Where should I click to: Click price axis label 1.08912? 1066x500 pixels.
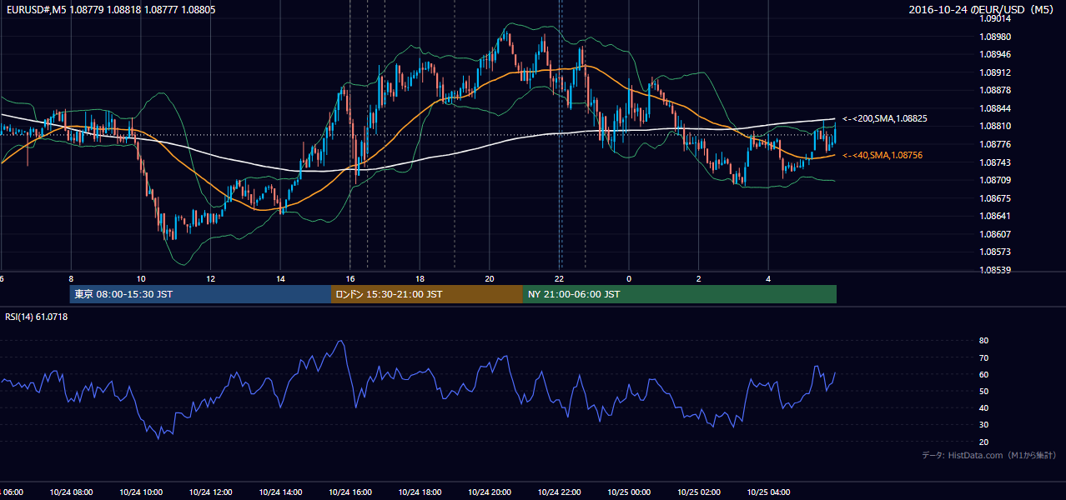[995, 72]
